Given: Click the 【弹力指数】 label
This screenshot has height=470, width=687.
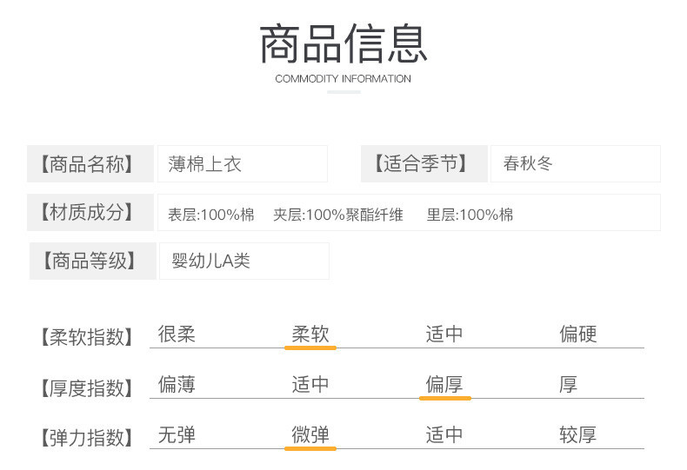Looking at the screenshot, I should (x=88, y=438).
